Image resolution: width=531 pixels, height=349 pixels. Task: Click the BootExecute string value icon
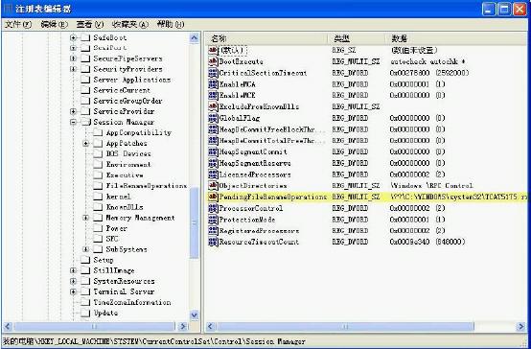tap(213, 61)
